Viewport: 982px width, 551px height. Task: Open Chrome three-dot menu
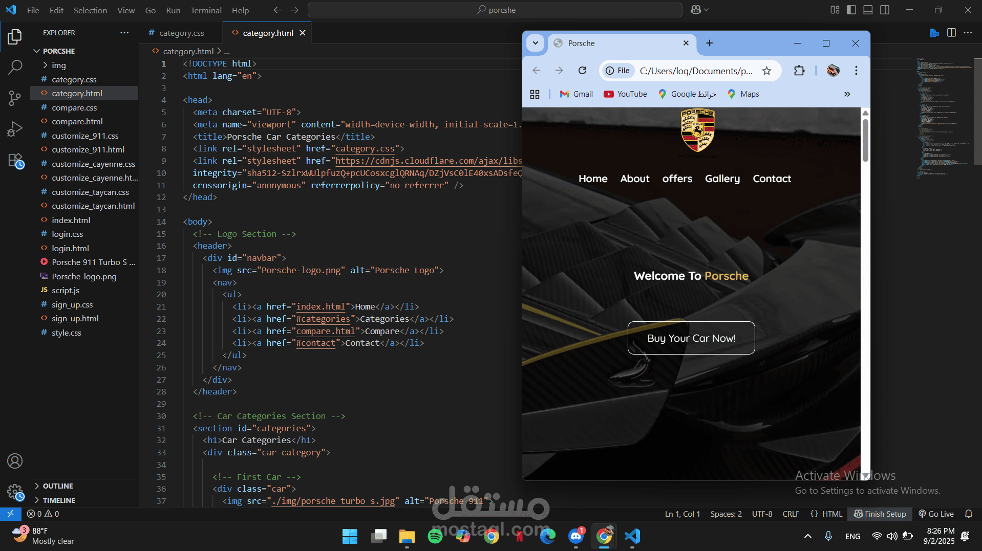856,71
